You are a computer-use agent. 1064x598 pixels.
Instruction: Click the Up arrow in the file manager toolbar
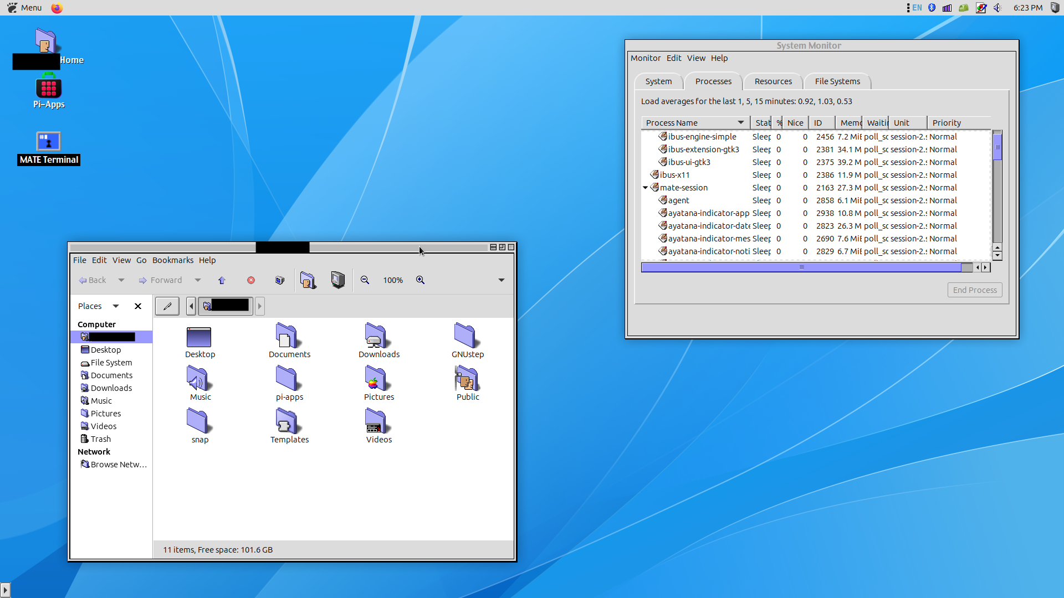coord(222,280)
